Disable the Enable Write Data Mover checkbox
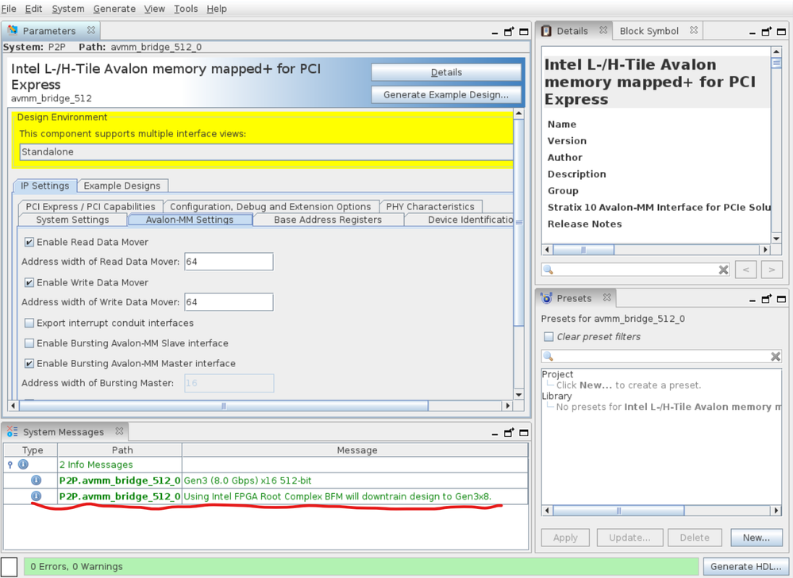793x578 pixels. [x=29, y=282]
